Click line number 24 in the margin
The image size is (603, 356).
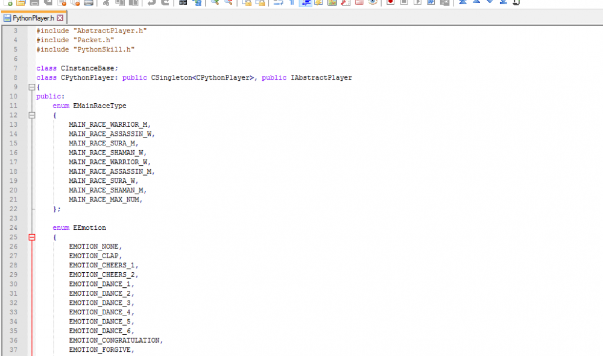coord(13,228)
